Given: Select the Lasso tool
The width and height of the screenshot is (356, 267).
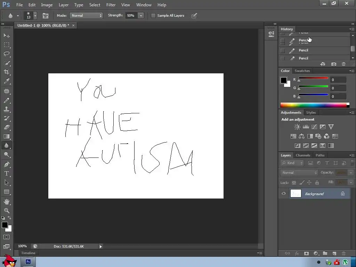Looking at the screenshot, I should pyautogui.click(x=6, y=54).
